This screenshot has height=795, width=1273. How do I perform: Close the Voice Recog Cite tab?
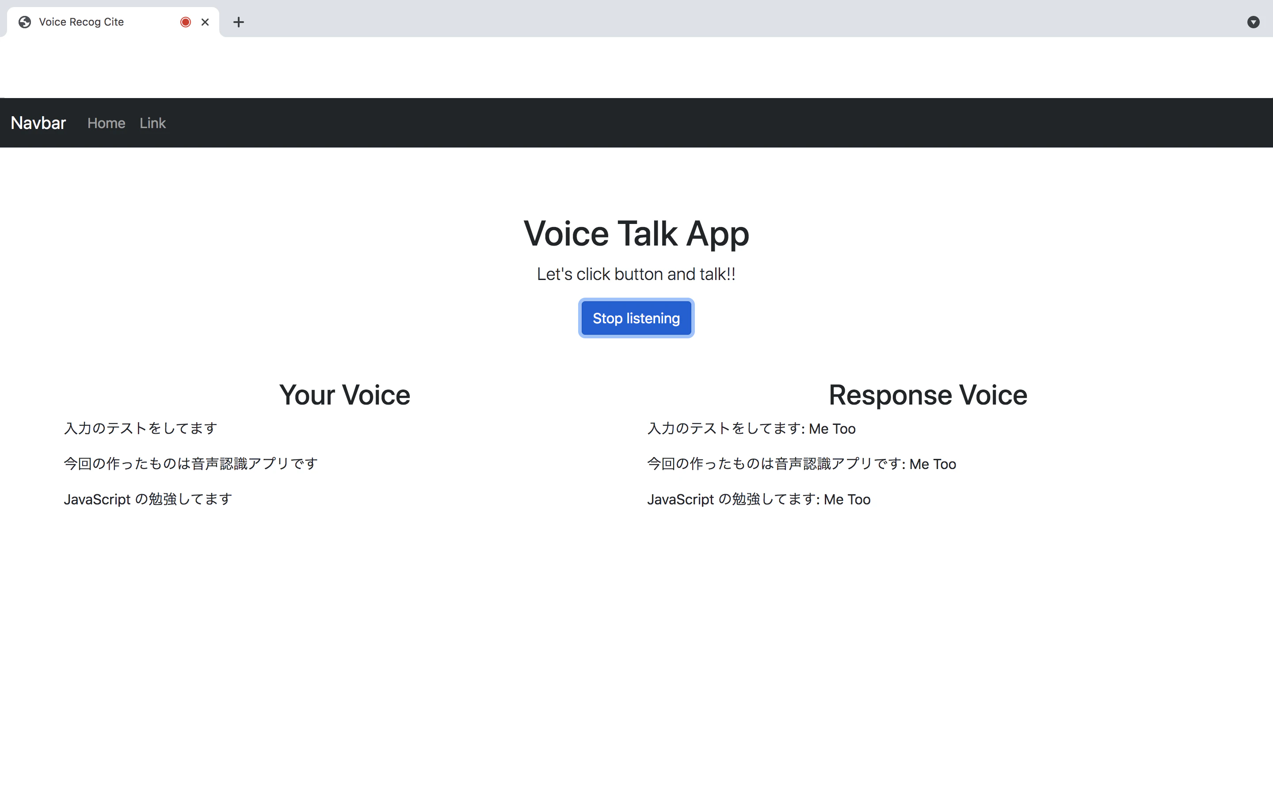205,22
